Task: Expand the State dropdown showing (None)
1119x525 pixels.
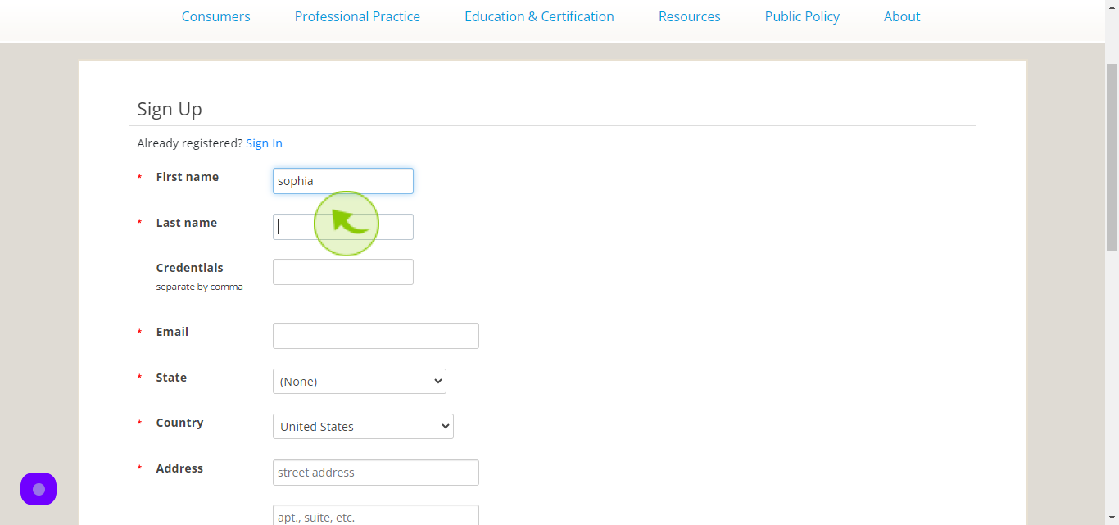Action: [360, 381]
